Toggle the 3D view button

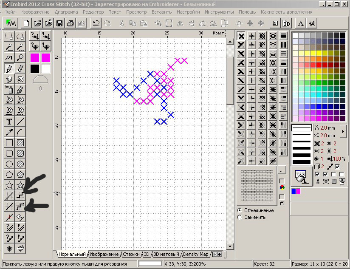[x=286, y=23]
